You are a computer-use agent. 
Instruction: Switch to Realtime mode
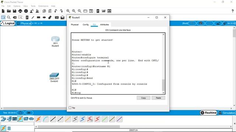coord(208,113)
